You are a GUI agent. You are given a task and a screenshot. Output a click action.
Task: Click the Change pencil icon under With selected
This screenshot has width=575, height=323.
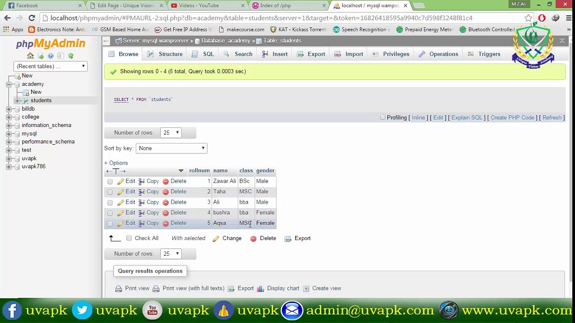(x=216, y=239)
